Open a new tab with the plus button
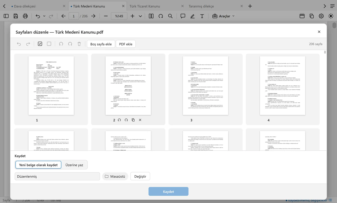 click(250, 6)
